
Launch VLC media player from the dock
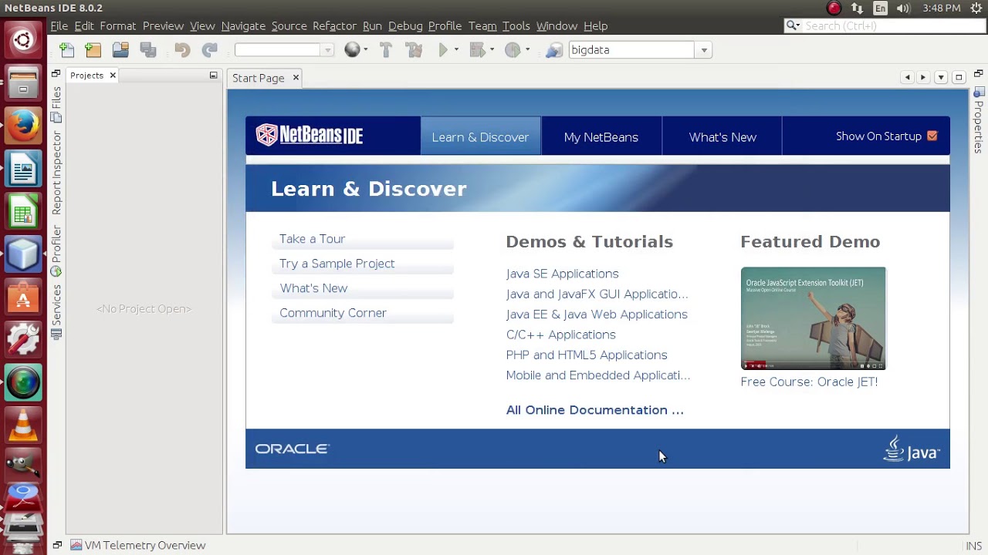[x=23, y=425]
